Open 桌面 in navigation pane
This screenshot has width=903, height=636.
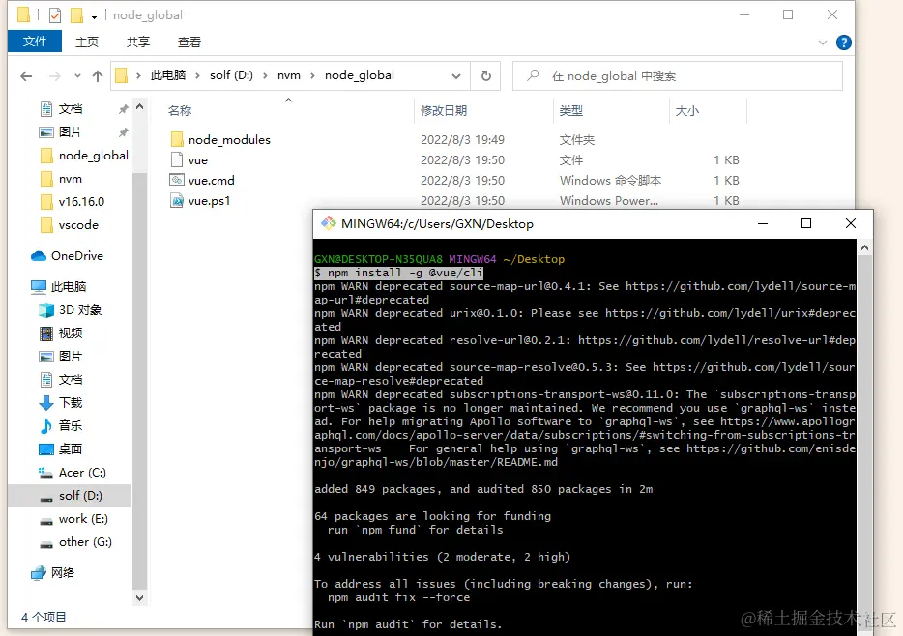click(71, 448)
